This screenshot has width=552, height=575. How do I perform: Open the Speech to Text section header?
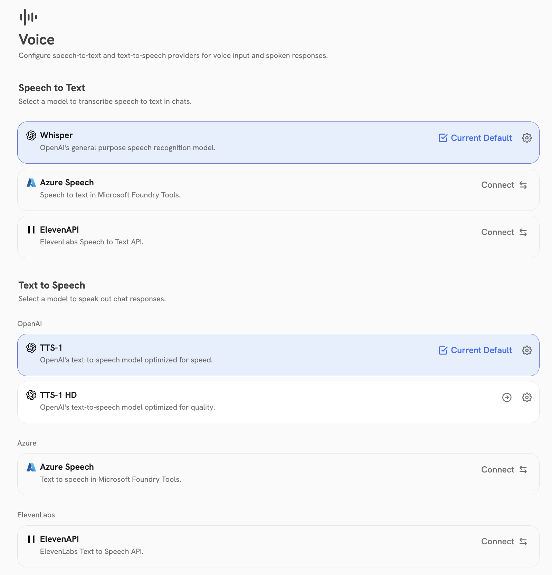[51, 88]
